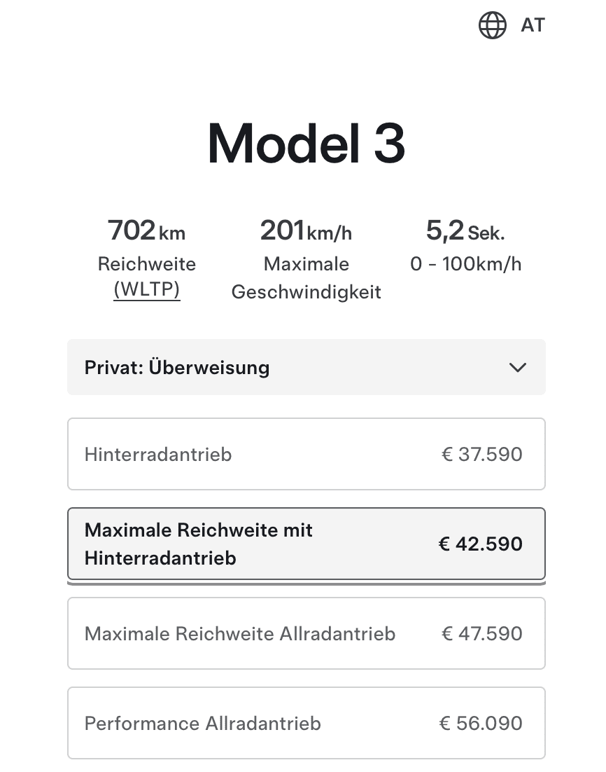Viewport: 606px width, 772px height.
Task: Click the € 37.590 price
Action: (x=482, y=455)
